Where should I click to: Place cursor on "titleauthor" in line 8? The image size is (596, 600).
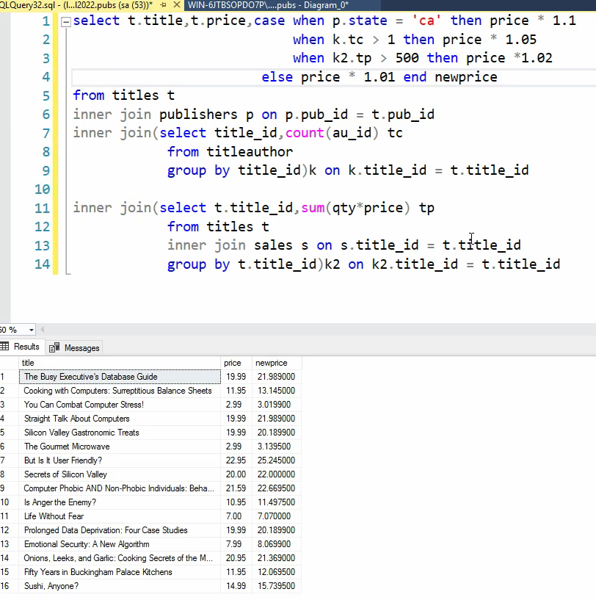tap(250, 152)
